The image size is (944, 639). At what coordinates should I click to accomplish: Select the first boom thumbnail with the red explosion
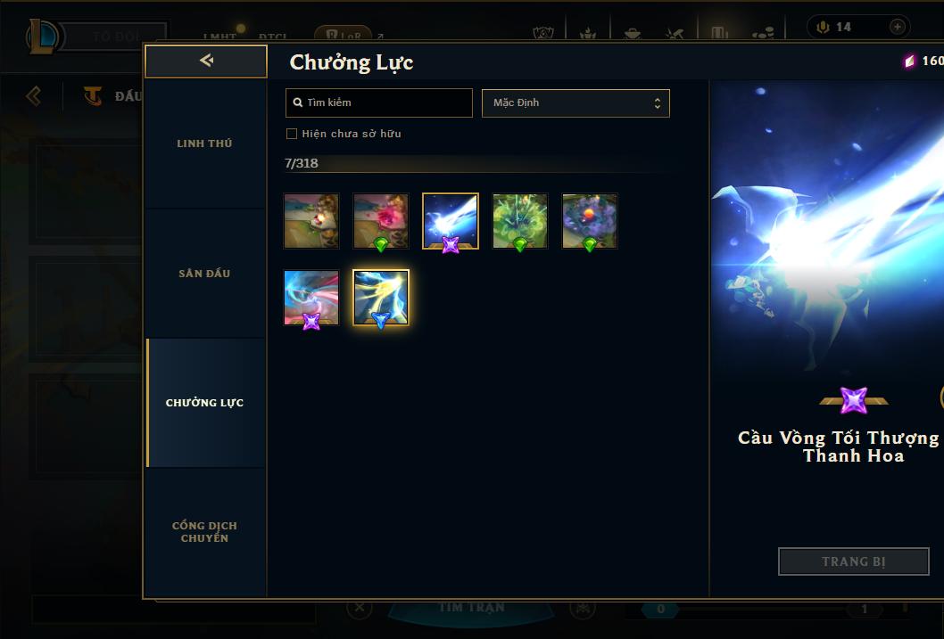tap(311, 221)
